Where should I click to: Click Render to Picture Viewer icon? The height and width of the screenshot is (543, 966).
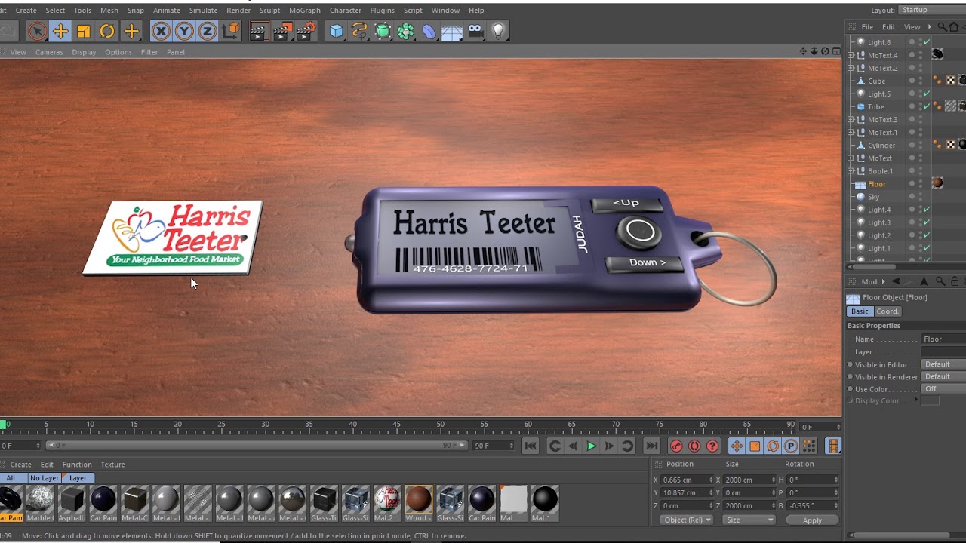click(282, 31)
